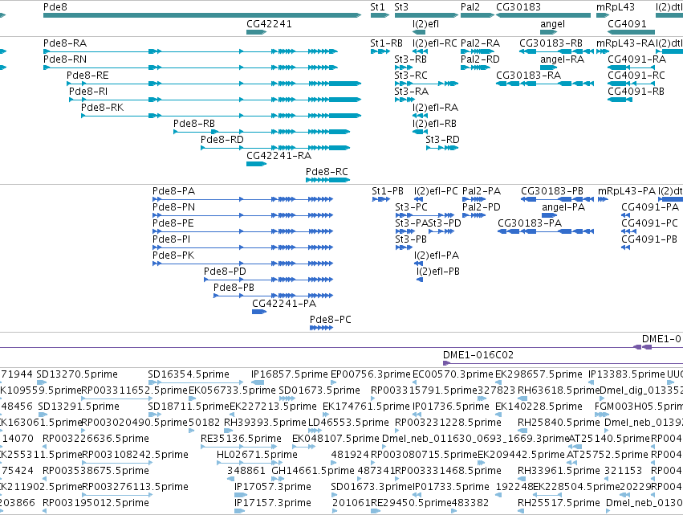This screenshot has width=683, height=515.
Task: Select the LD46553.5prime EST label
Action: click(x=348, y=423)
